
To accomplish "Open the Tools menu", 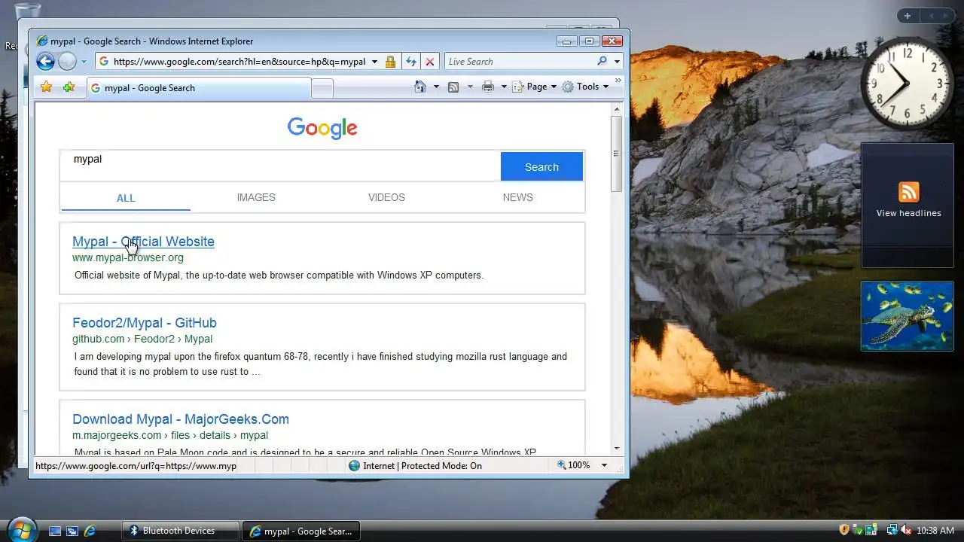I will coord(584,87).
